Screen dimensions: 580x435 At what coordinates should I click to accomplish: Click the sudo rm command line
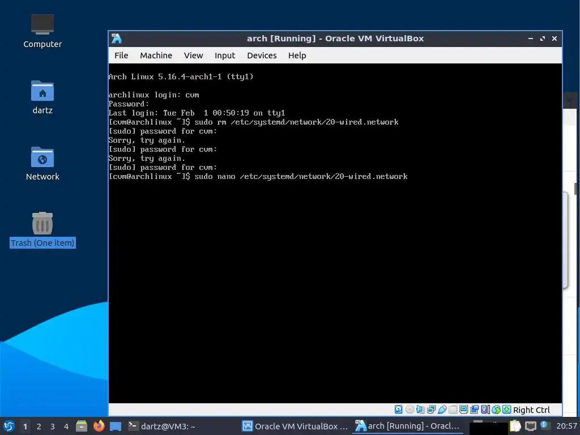(x=253, y=122)
